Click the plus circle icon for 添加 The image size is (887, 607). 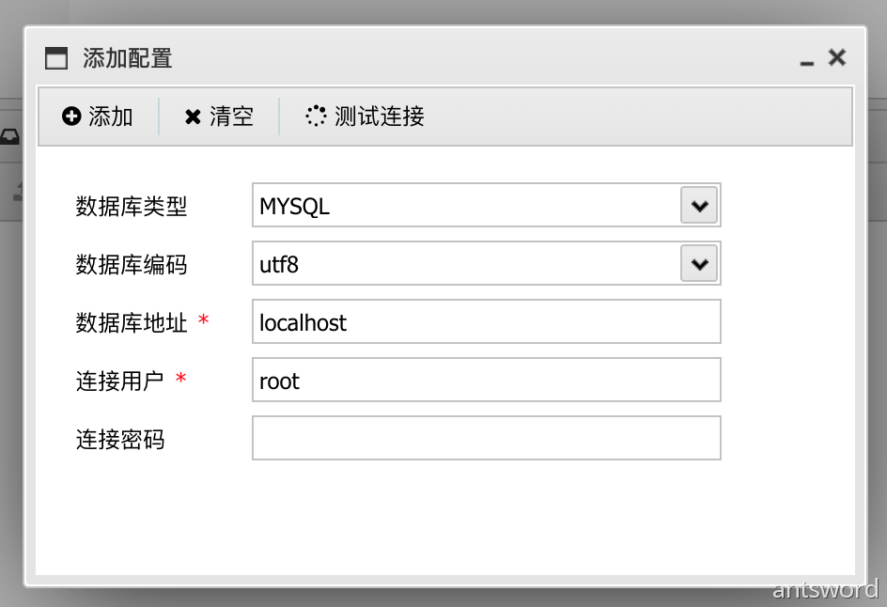click(x=71, y=117)
